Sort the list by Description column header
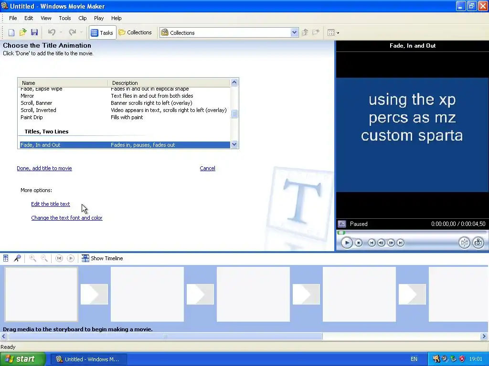The image size is (489, 366). pyautogui.click(x=169, y=83)
